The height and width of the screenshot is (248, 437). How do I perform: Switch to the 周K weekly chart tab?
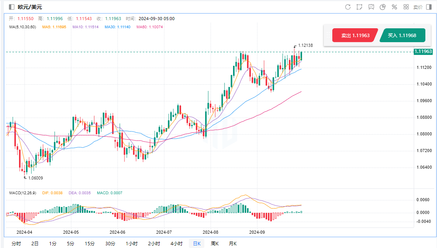(x=214, y=243)
